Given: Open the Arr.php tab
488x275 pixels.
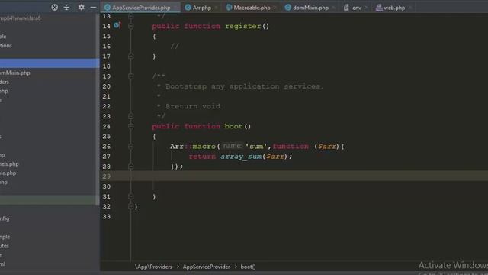Looking at the screenshot, I should pyautogui.click(x=201, y=8).
